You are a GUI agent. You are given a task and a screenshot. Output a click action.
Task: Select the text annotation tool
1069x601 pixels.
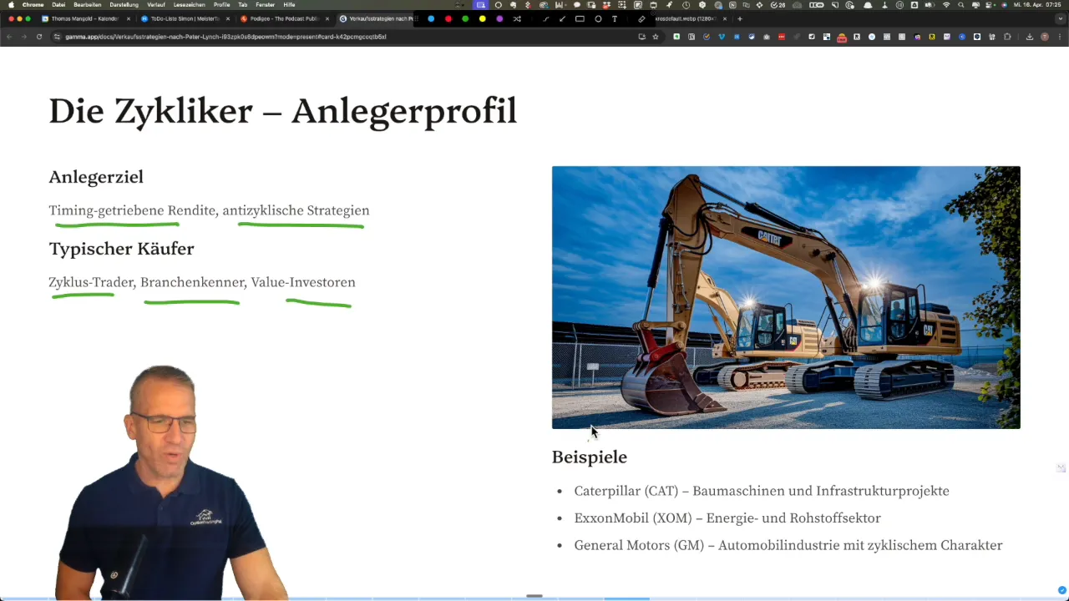pyautogui.click(x=615, y=18)
